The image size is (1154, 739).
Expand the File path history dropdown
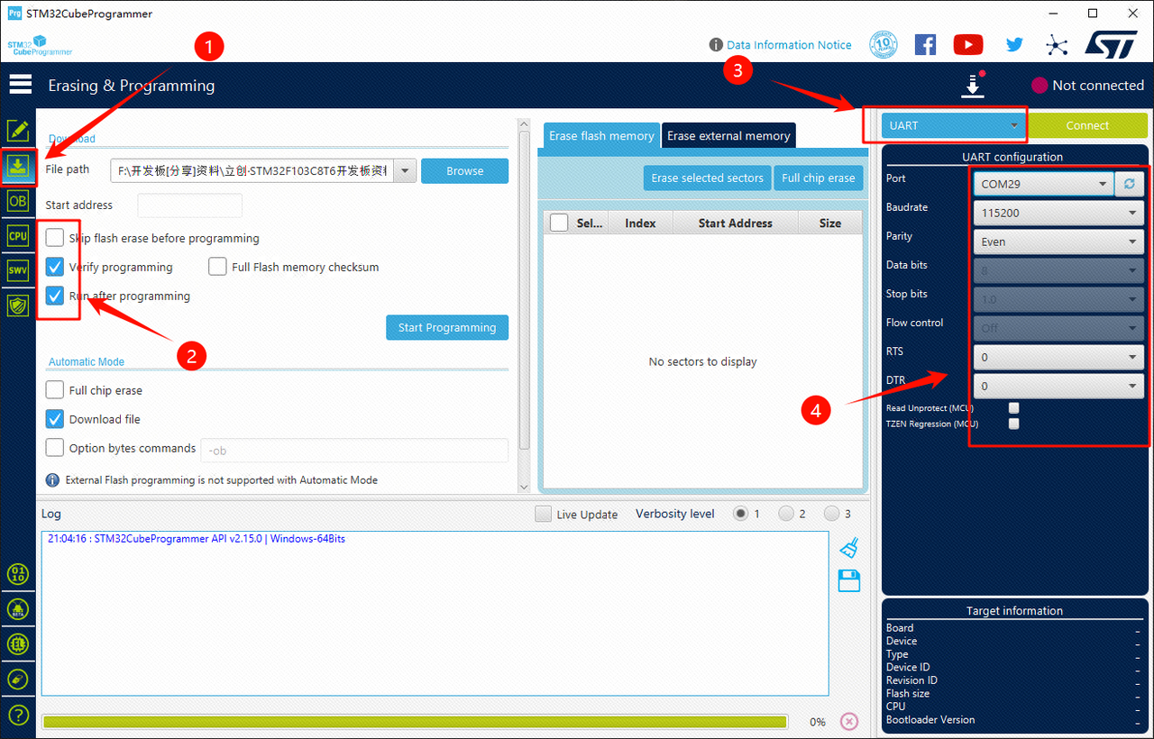tap(405, 170)
